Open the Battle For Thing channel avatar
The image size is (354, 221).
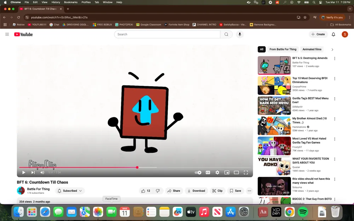(21, 191)
